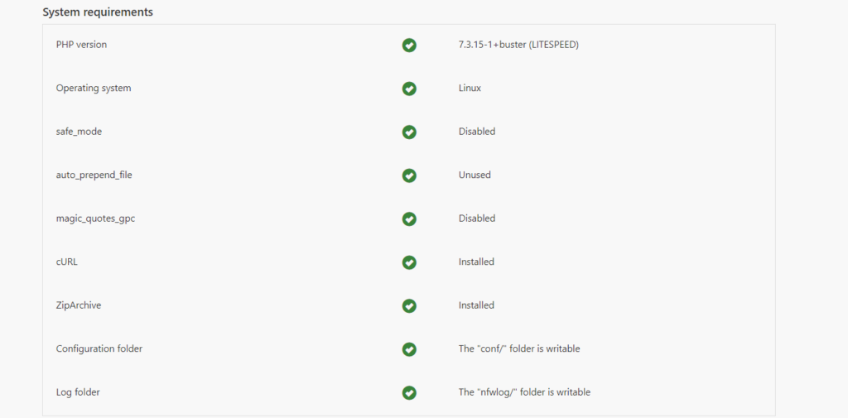Image resolution: width=848 pixels, height=418 pixels.
Task: Click the "conf/" folder is writable text
Action: (x=519, y=348)
